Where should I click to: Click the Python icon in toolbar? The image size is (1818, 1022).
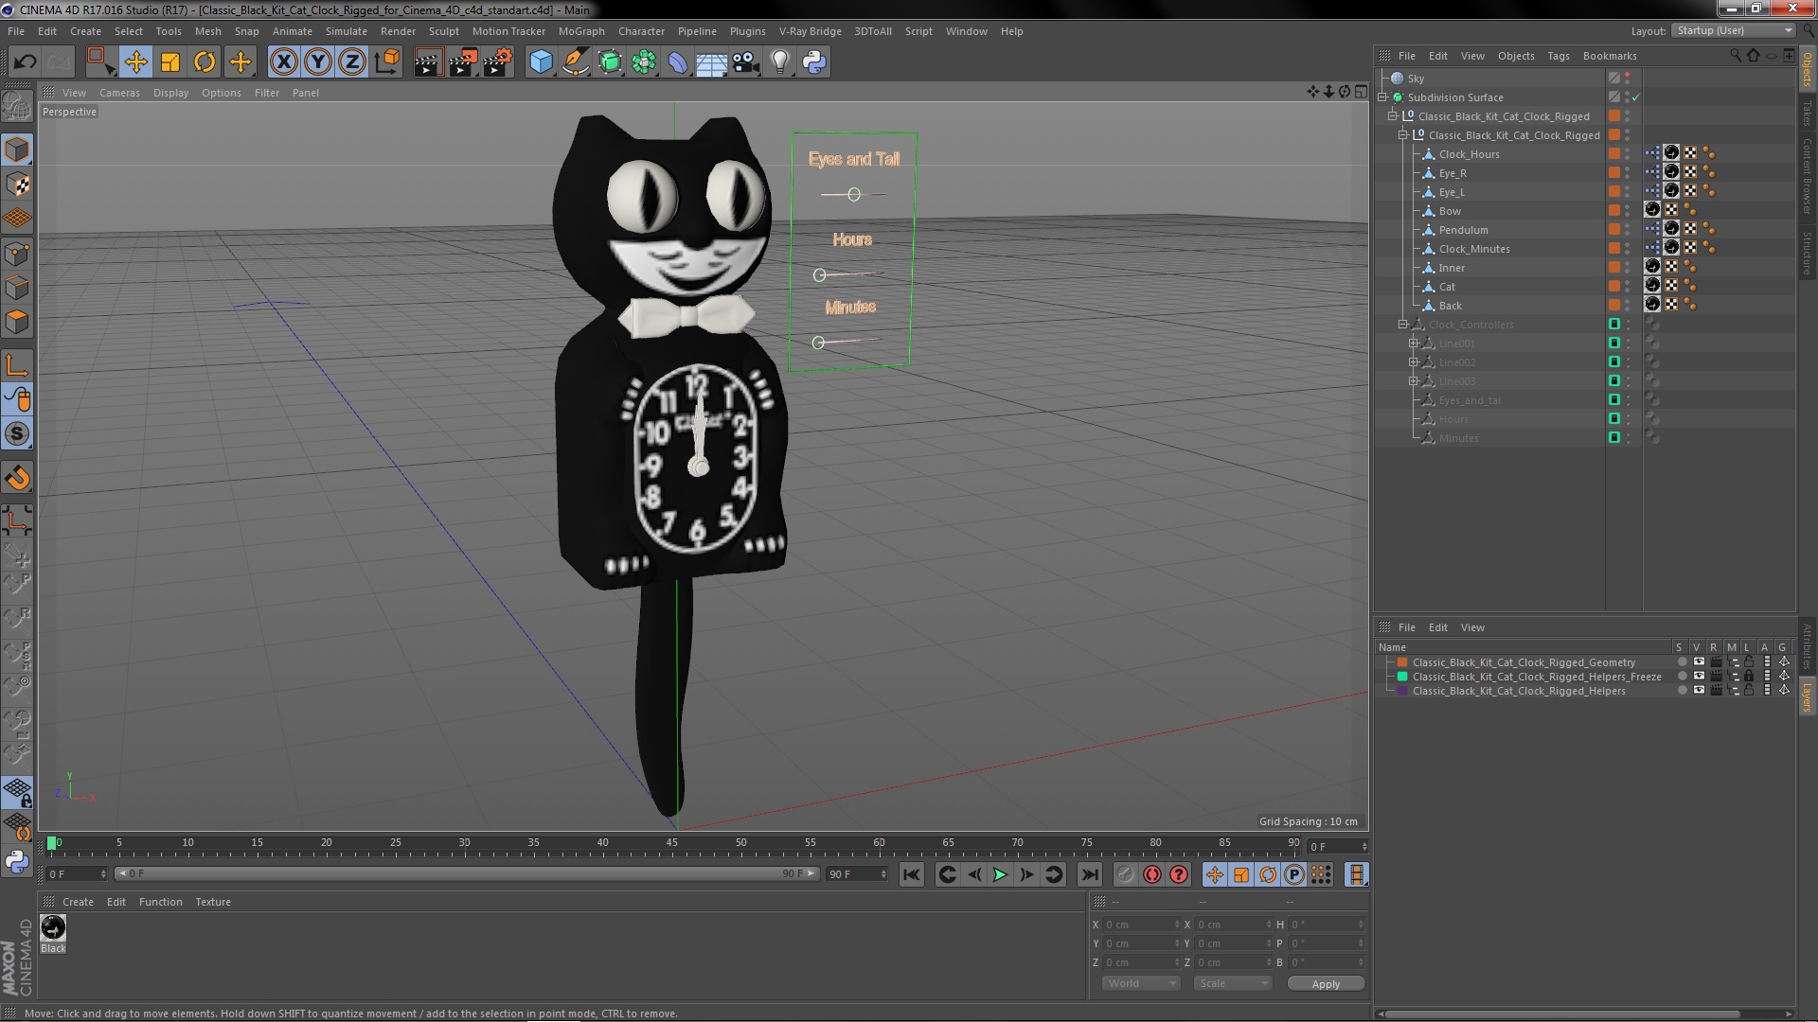tap(814, 62)
